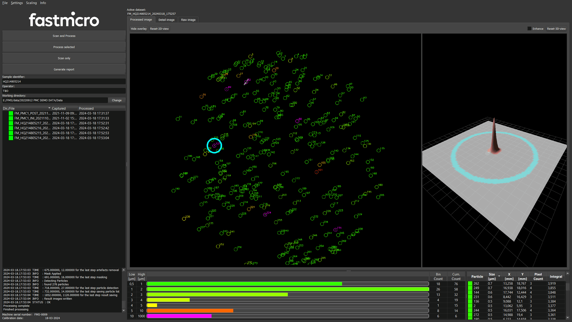This screenshot has width=572, height=322.
Task: Click green square next to particle 262
Action: [470, 284]
